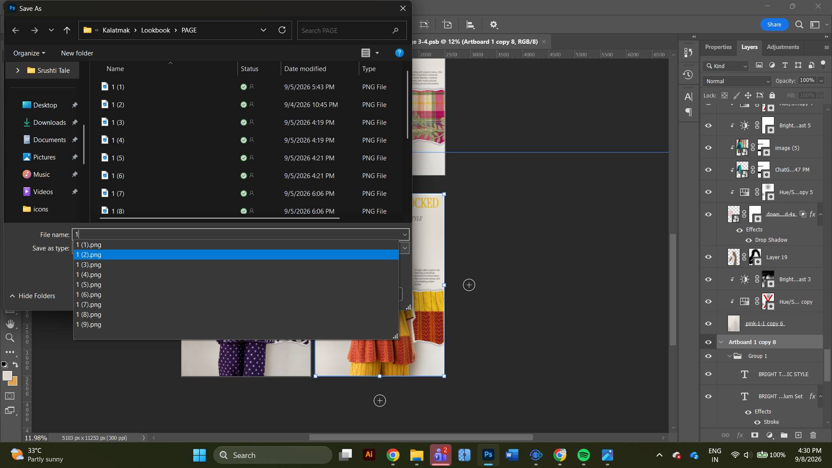832x468 pixels.
Task: Refresh the PAGE folder listing
Action: click(282, 30)
